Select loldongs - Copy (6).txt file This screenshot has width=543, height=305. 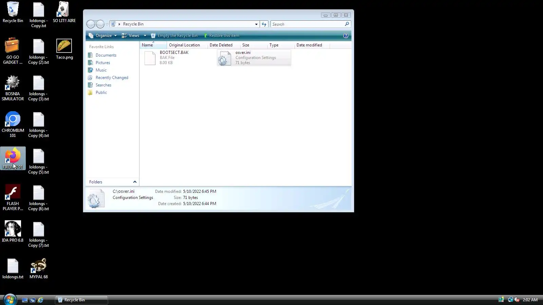[38, 198]
